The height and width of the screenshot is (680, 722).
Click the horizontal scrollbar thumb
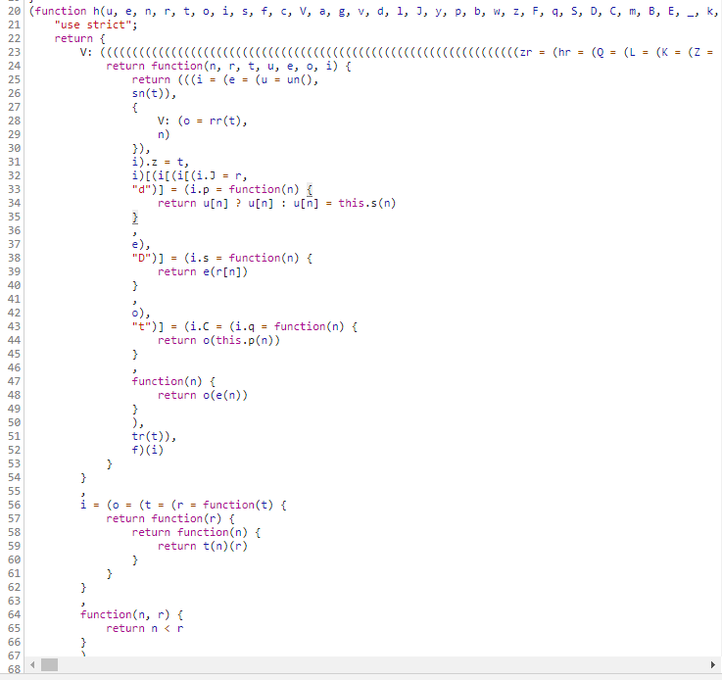(x=49, y=664)
